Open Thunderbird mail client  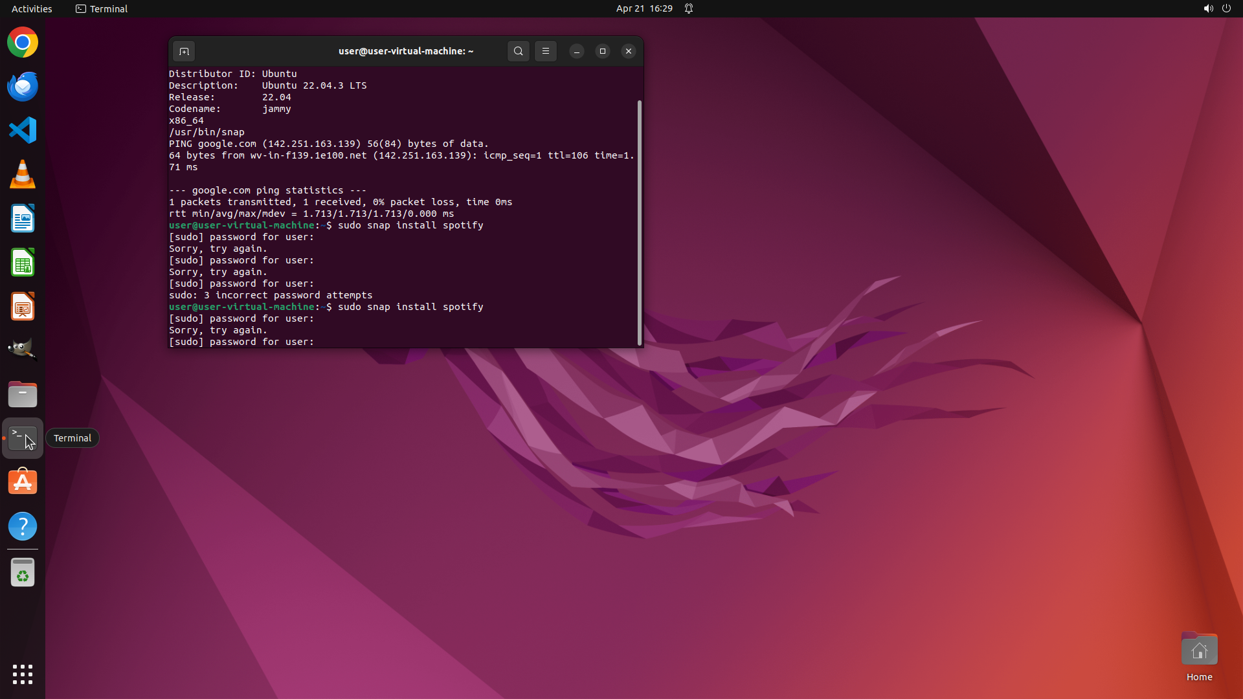coord(23,87)
